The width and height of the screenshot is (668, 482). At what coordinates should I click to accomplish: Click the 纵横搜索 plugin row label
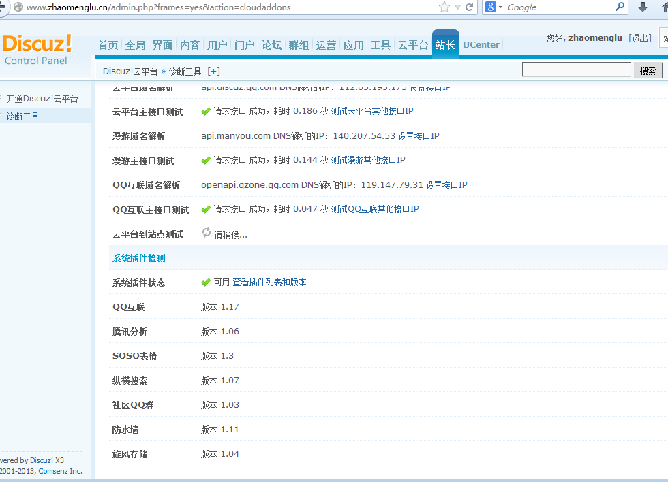[130, 381]
